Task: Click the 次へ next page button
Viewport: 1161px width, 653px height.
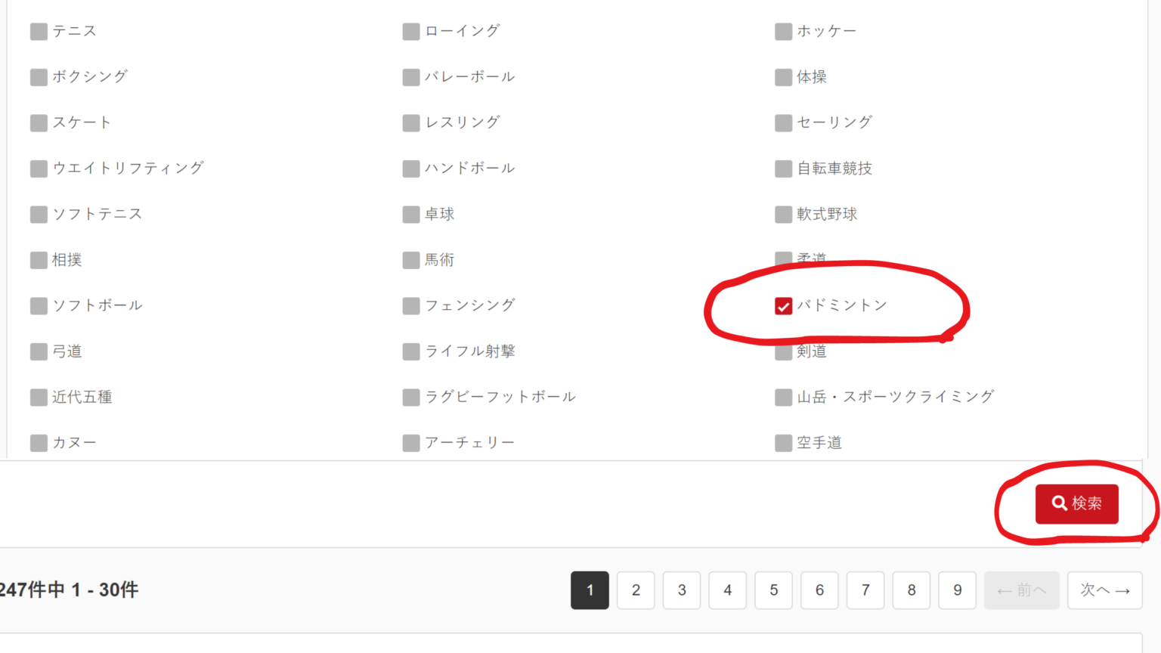Action: click(x=1104, y=590)
